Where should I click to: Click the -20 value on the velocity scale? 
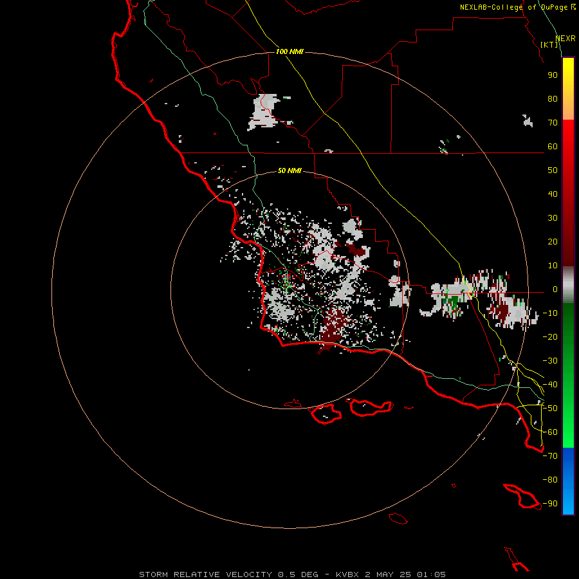point(550,336)
